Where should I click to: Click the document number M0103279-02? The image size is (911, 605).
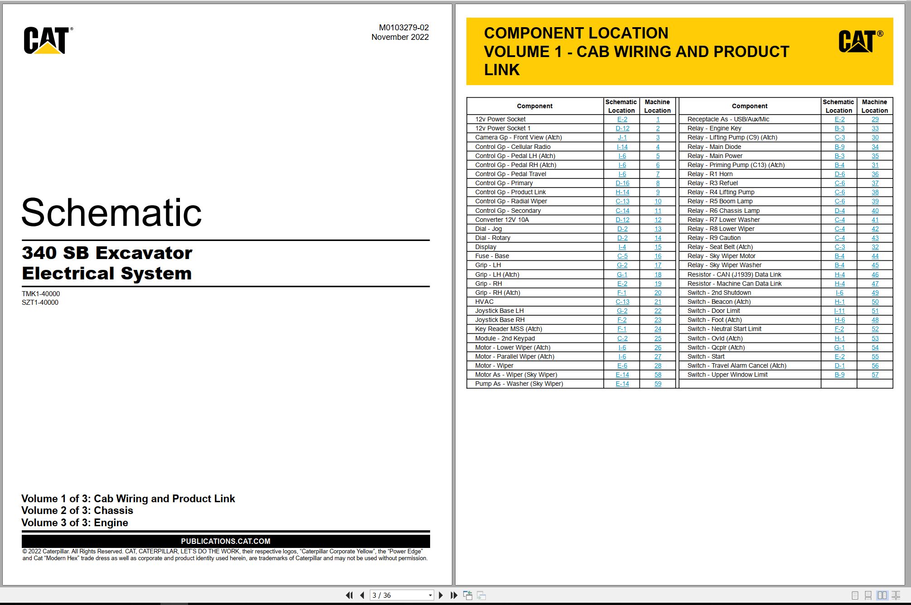click(404, 28)
